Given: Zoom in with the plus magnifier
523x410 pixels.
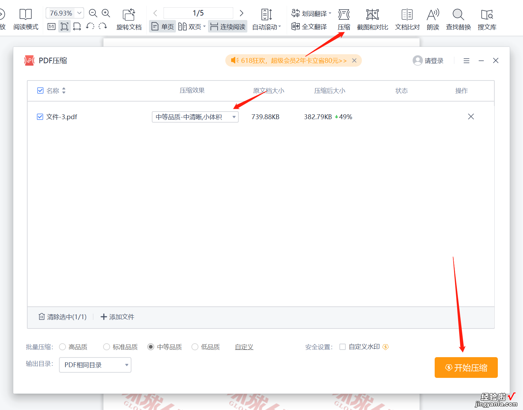Looking at the screenshot, I should (x=106, y=13).
